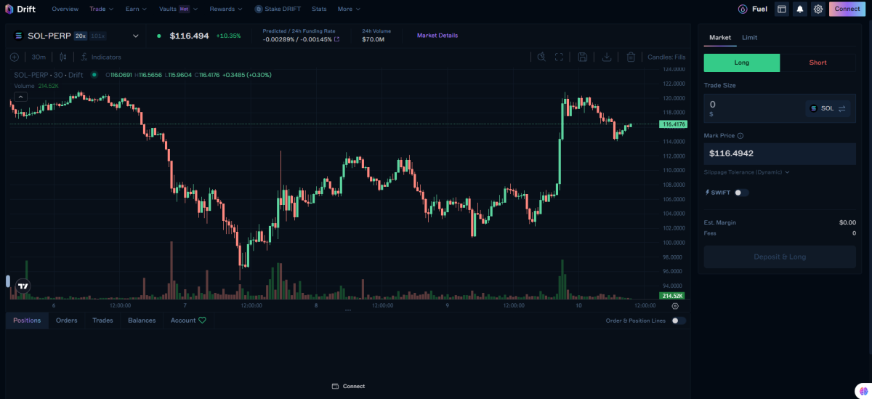Click the Stake DRIFT coin icon
Image resolution: width=872 pixels, height=399 pixels.
point(258,9)
